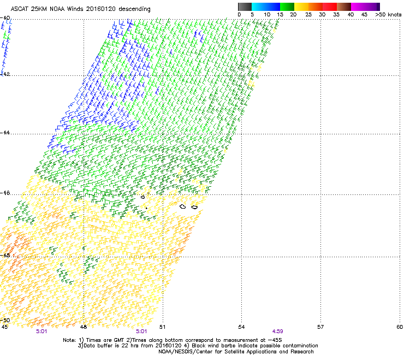Click the '-42' latitude axis label
This screenshot has width=404, height=355.
click(5, 74)
